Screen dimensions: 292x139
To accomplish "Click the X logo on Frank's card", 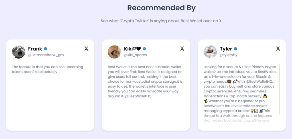I will 86,49.
